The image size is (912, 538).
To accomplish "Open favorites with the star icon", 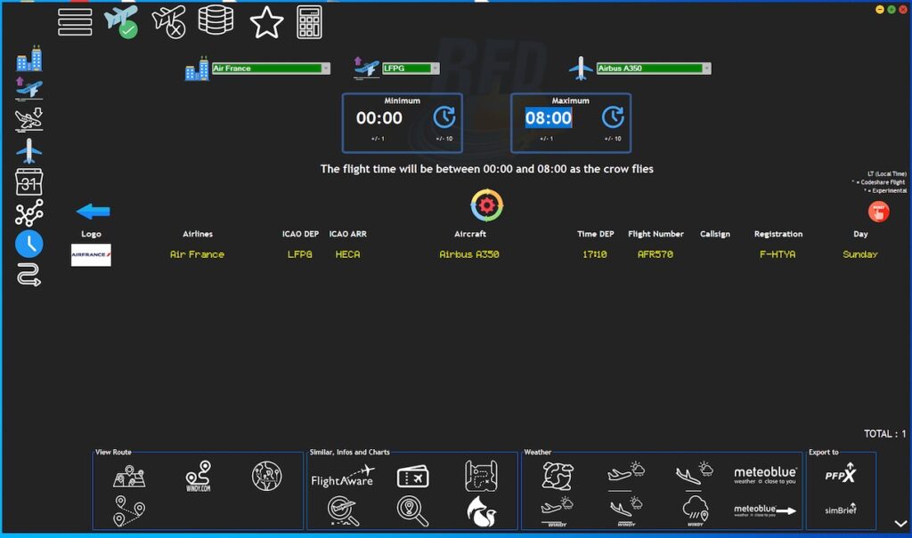I will pos(266,22).
